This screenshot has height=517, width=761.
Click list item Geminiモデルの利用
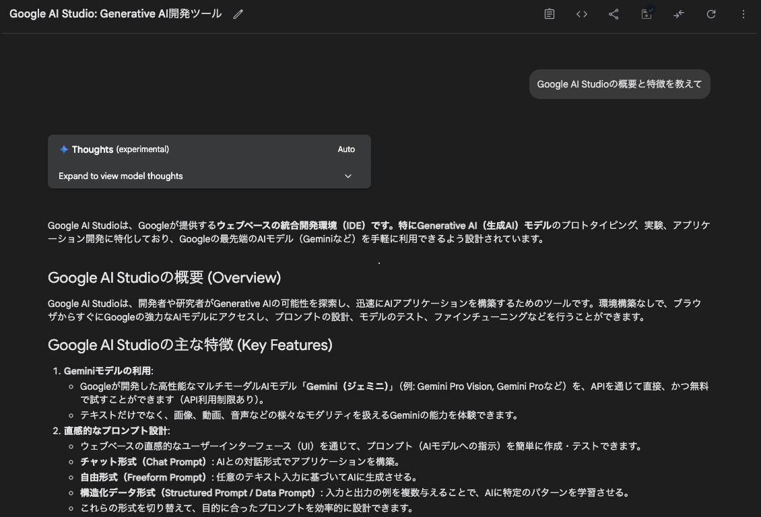(108, 371)
